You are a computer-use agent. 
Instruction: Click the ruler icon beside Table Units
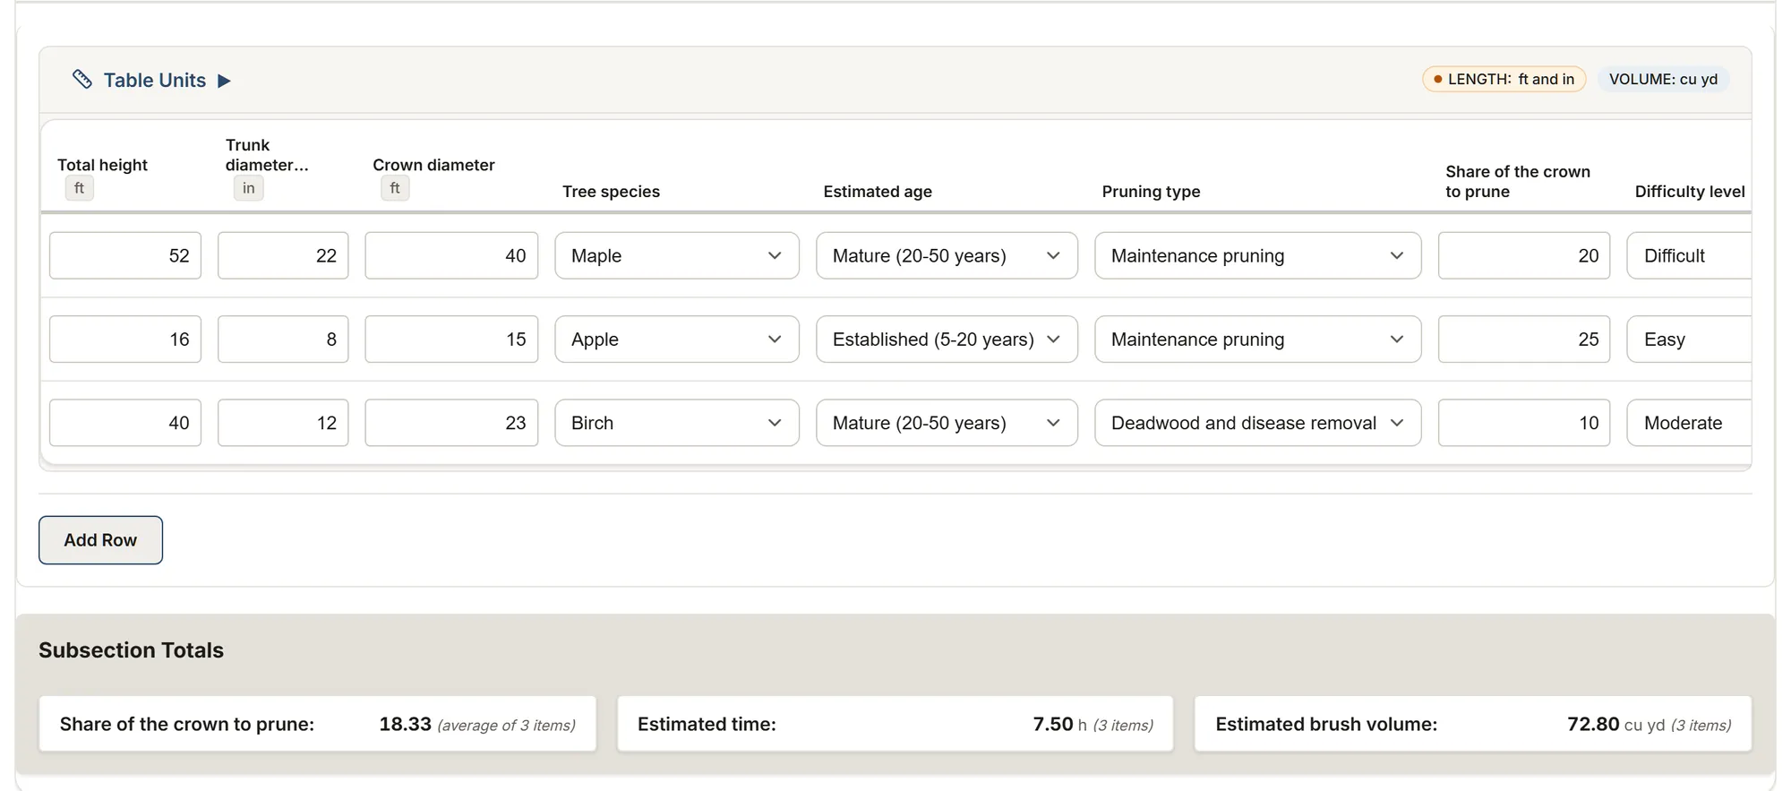point(82,80)
